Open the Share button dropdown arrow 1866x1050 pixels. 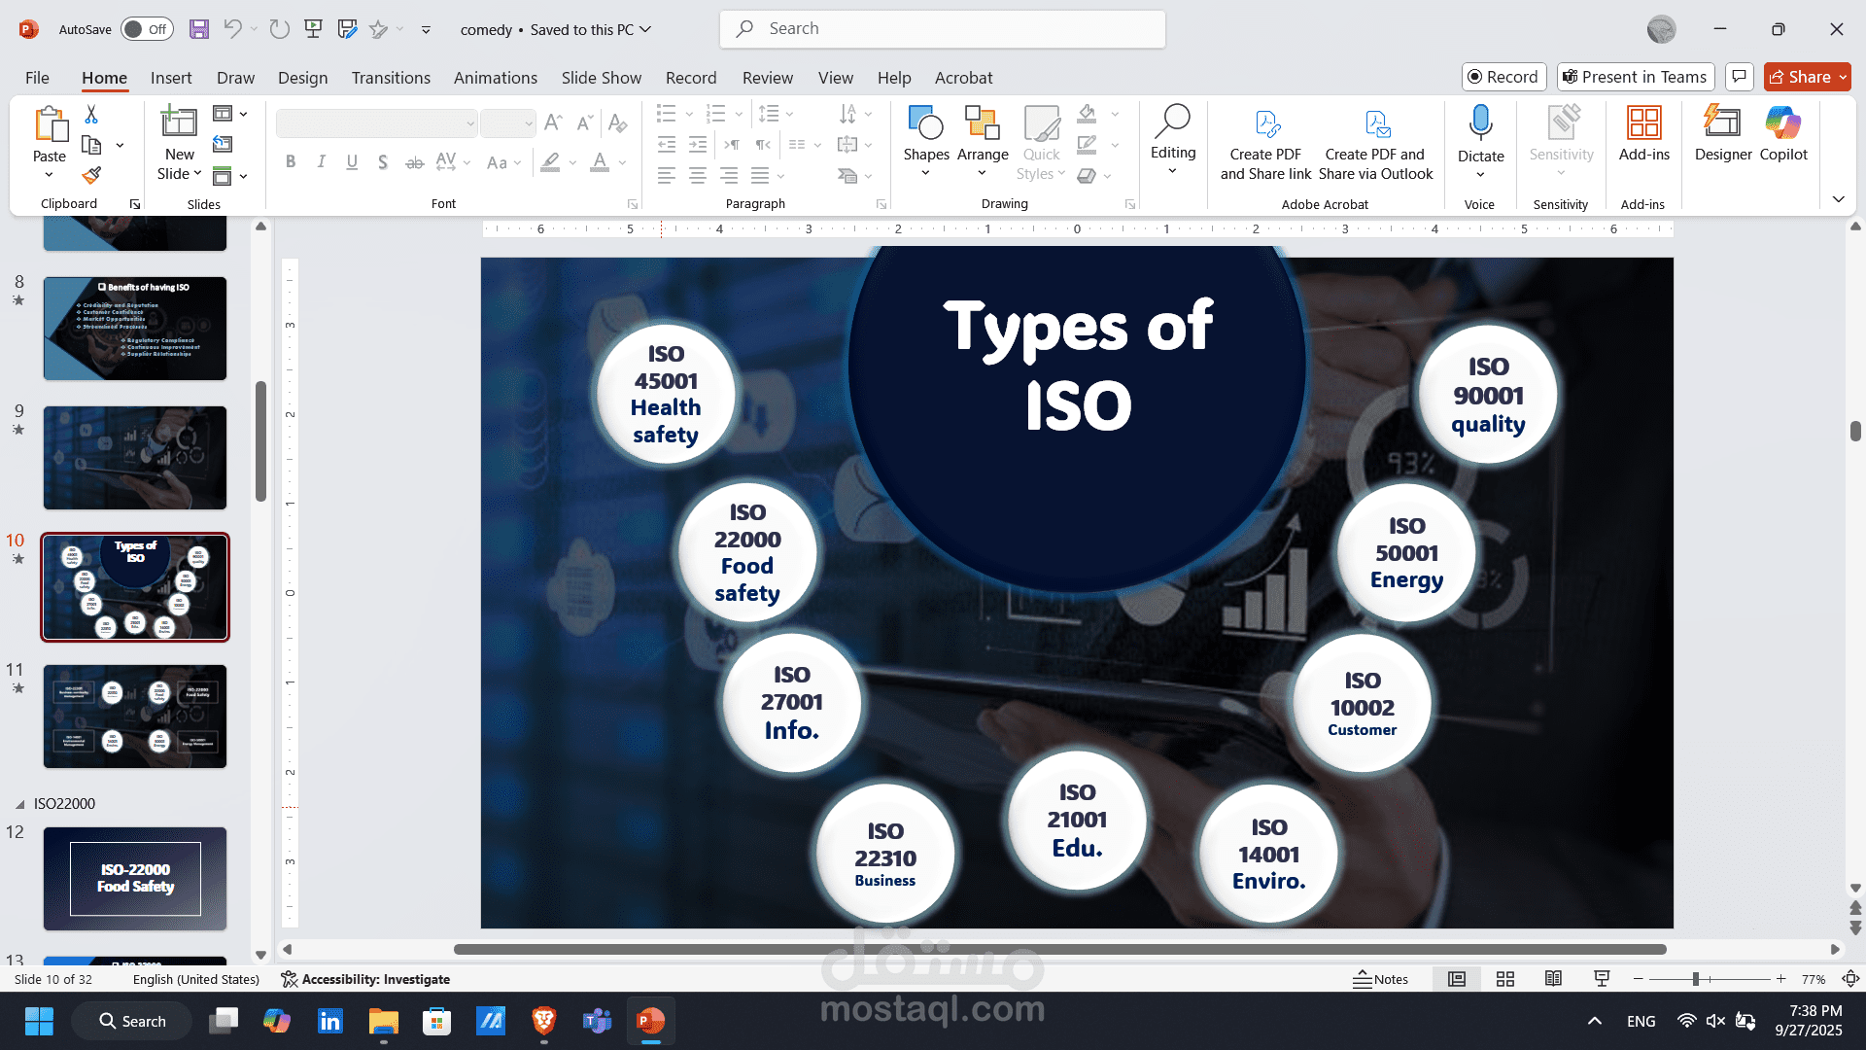[x=1843, y=77]
